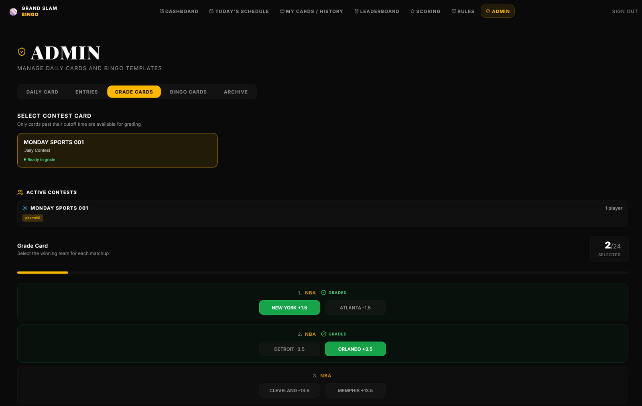Pick Atlanta -1.5 as winner
This screenshot has height=406, width=642.
355,308
